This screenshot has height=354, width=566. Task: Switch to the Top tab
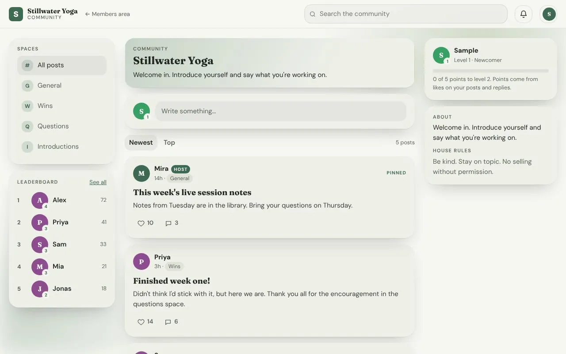coord(169,142)
